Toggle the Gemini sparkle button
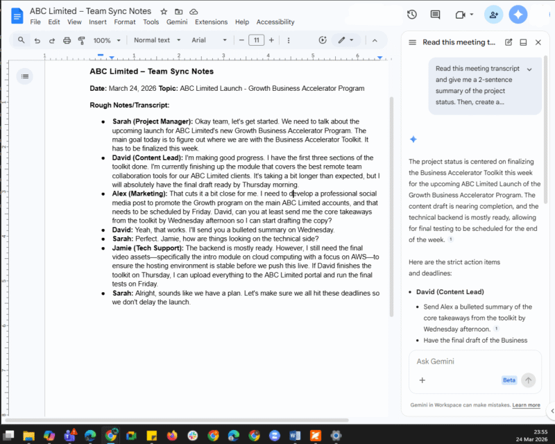 point(518,15)
